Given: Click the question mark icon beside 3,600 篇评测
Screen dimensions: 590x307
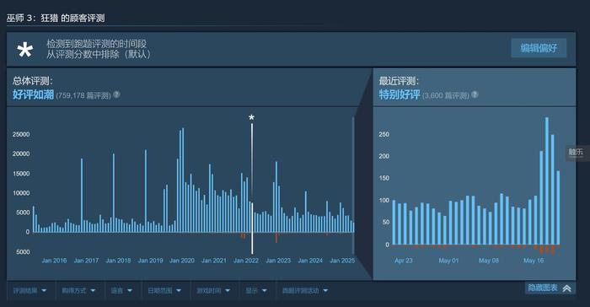Looking at the screenshot, I should pos(475,94).
